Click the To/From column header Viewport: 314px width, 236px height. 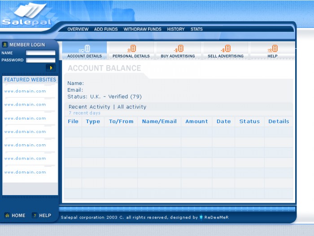tap(121, 121)
